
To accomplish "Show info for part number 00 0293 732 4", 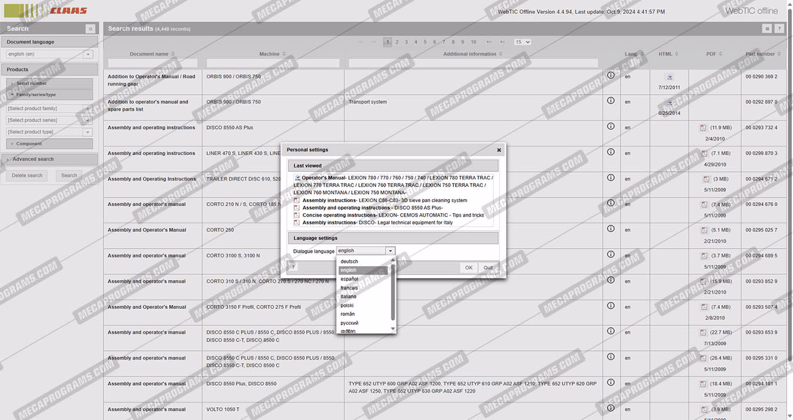I will point(611,126).
